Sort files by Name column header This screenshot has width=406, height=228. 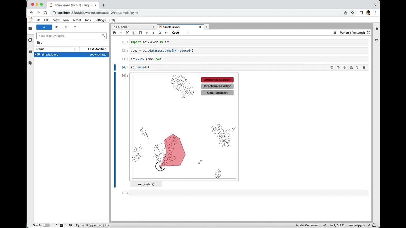tap(56, 49)
